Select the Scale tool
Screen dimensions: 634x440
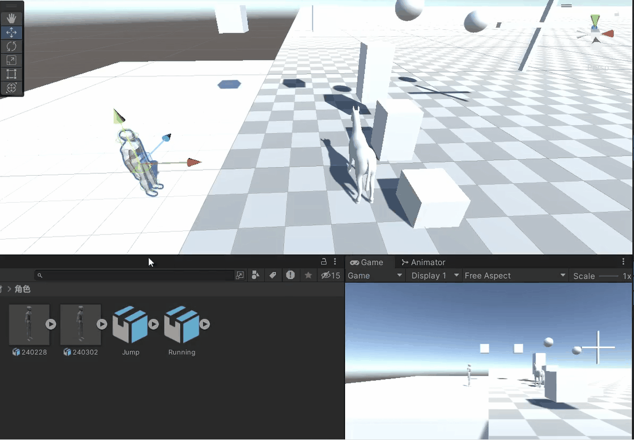click(11, 60)
